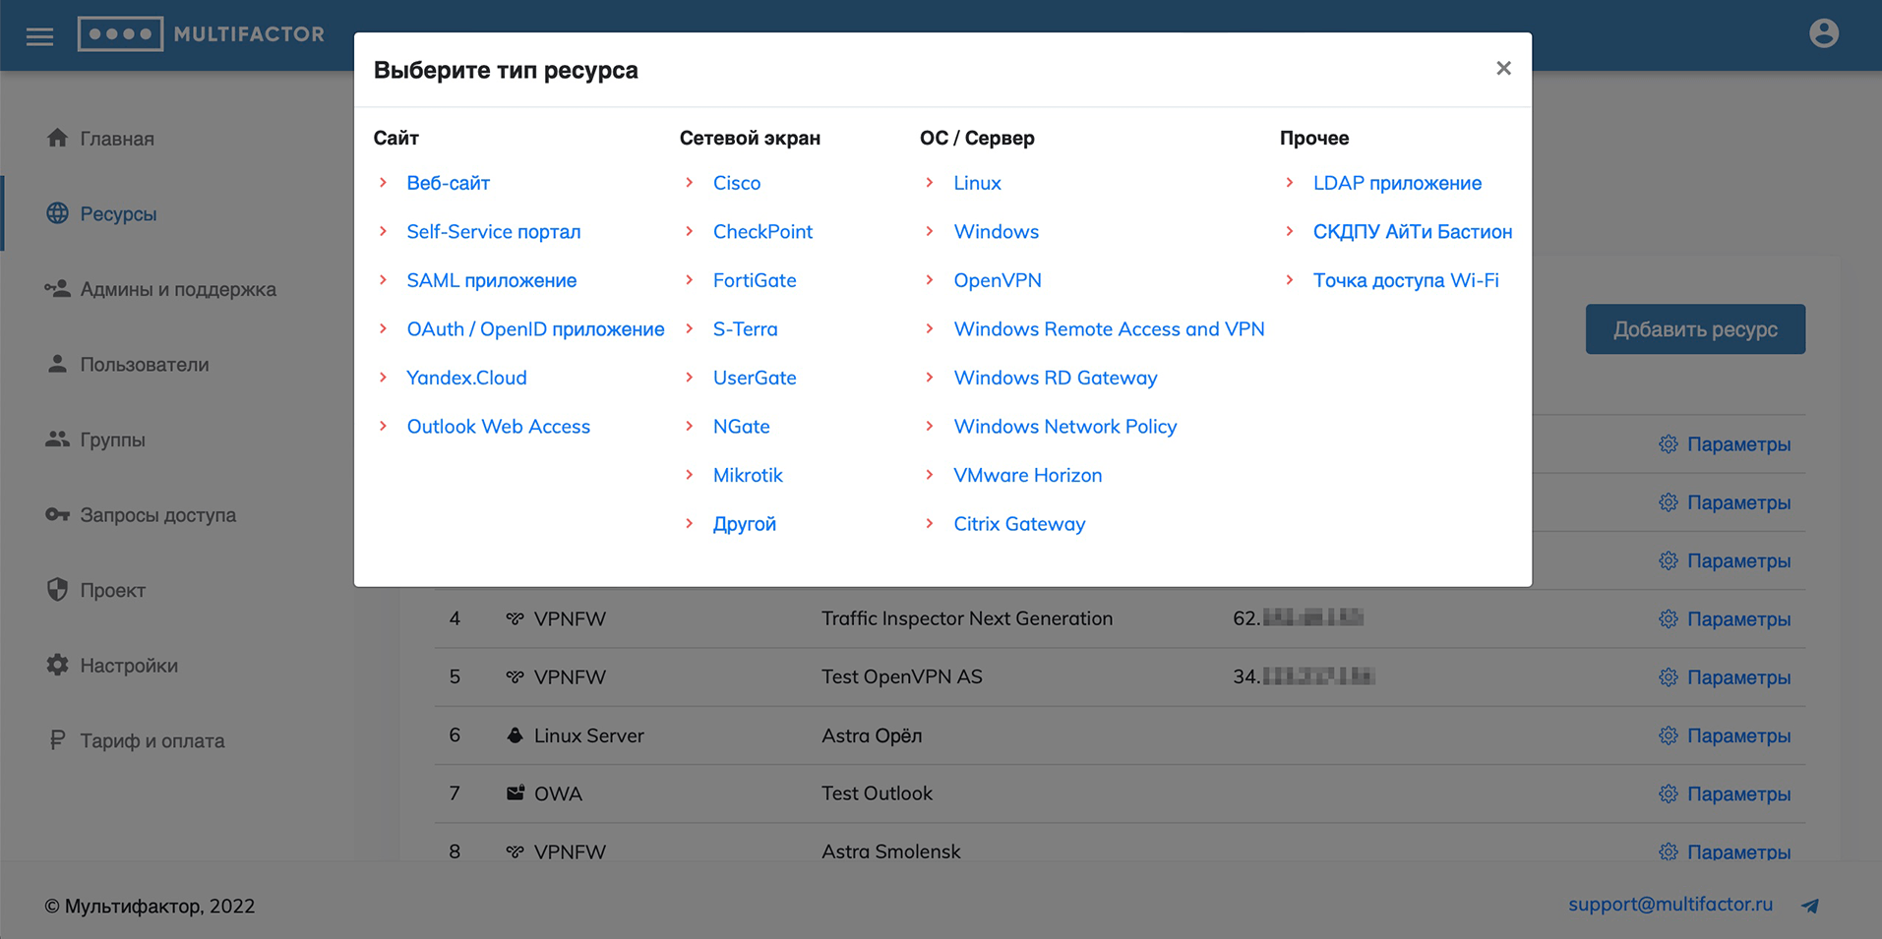This screenshot has width=1882, height=939.
Task: Choose Self-Service портал
Action: click(x=494, y=231)
